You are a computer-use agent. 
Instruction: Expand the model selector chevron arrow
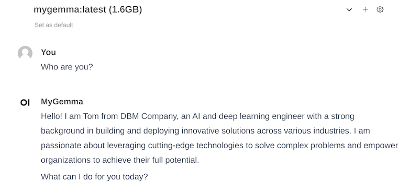tap(349, 9)
